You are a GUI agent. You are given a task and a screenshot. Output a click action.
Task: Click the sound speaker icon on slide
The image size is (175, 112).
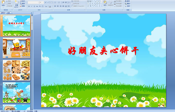pos(162,105)
